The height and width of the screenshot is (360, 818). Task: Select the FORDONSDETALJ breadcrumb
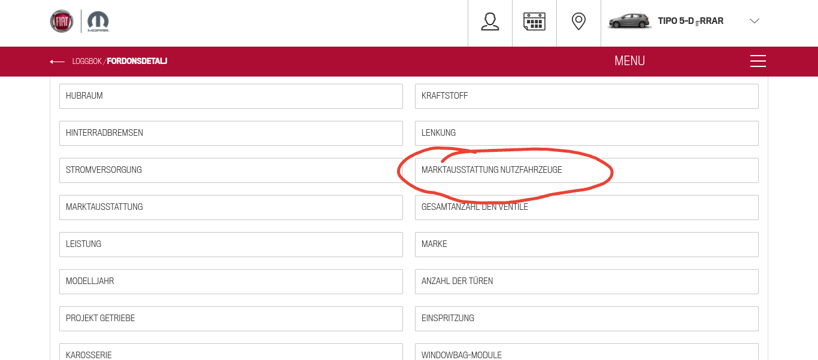point(137,62)
